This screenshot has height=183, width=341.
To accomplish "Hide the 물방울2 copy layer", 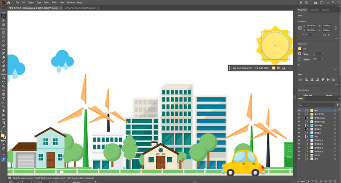I will point(299,118).
